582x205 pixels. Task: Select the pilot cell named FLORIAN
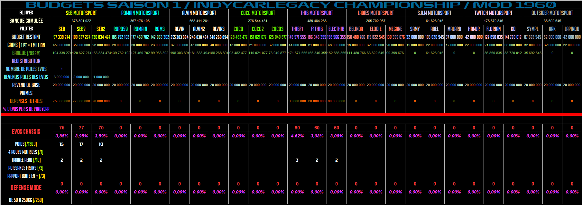pyautogui.click(x=493, y=29)
